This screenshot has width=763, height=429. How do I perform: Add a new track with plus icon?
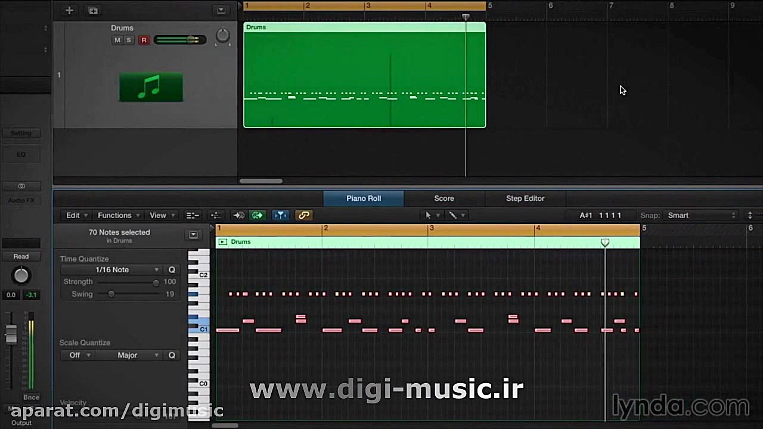coord(69,10)
